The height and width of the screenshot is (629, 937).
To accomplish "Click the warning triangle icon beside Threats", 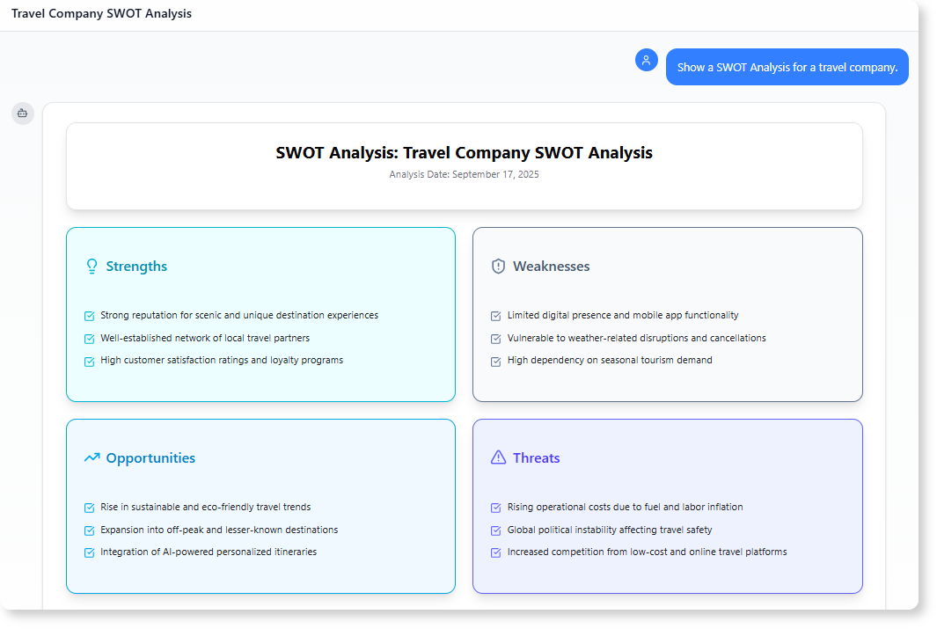I will [x=498, y=457].
